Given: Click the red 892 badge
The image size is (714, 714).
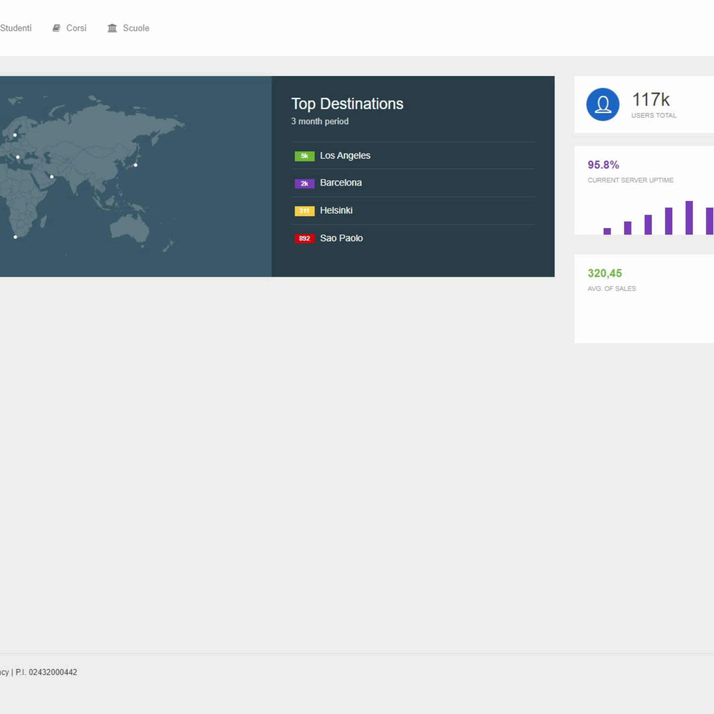Looking at the screenshot, I should coord(304,238).
